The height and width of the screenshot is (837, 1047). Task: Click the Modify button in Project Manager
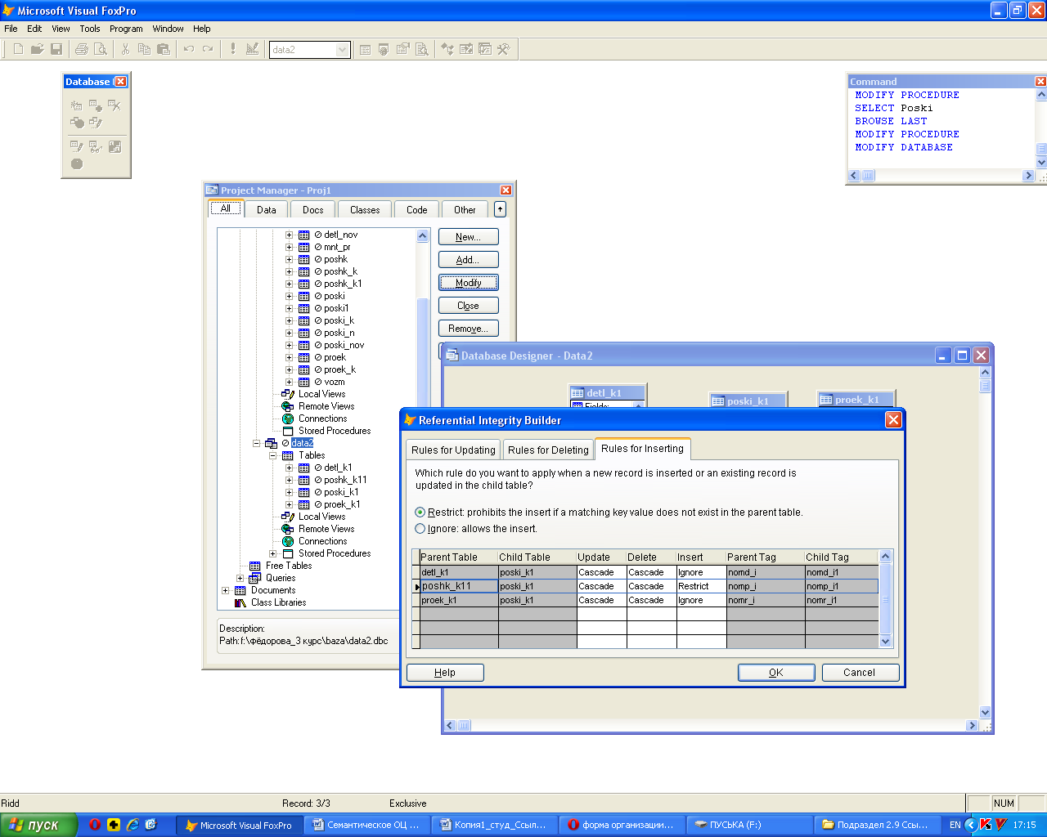pyautogui.click(x=469, y=283)
